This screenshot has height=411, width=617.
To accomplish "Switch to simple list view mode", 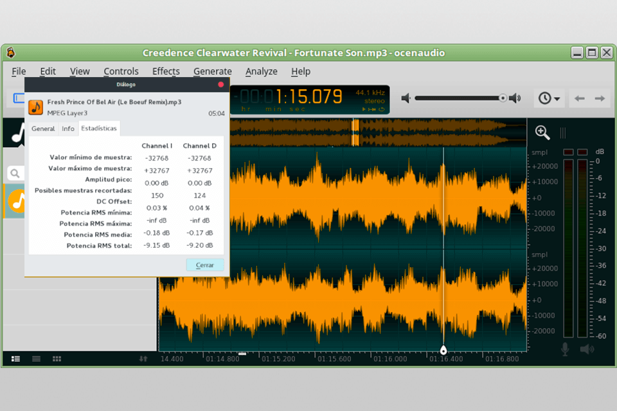I will (x=37, y=358).
